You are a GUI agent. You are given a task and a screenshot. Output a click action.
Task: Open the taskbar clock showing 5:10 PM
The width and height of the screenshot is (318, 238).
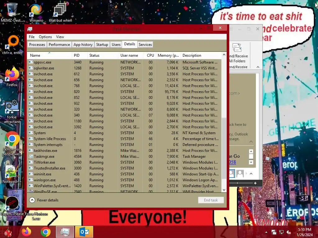304,232
